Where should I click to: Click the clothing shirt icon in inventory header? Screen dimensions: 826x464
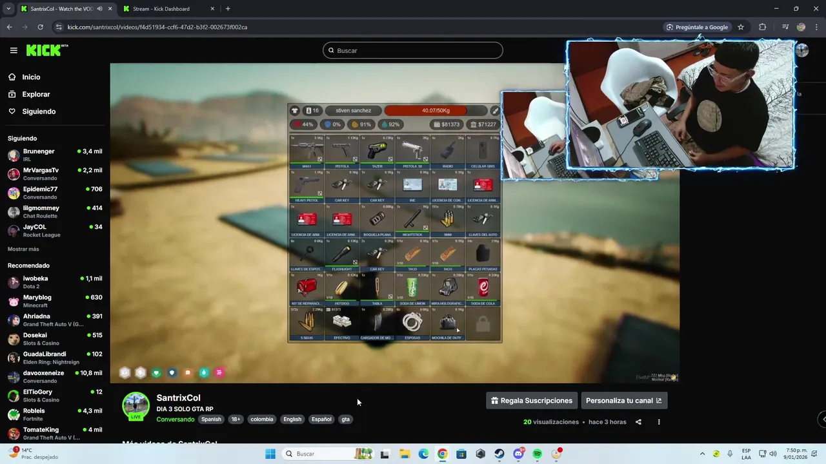tap(295, 111)
